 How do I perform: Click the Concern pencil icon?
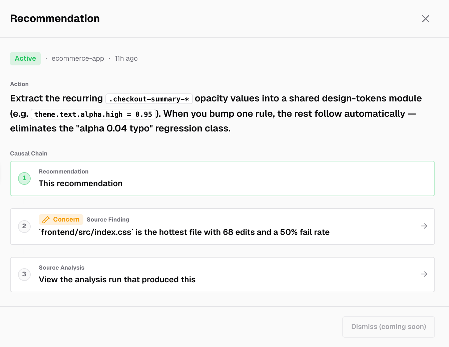point(46,220)
